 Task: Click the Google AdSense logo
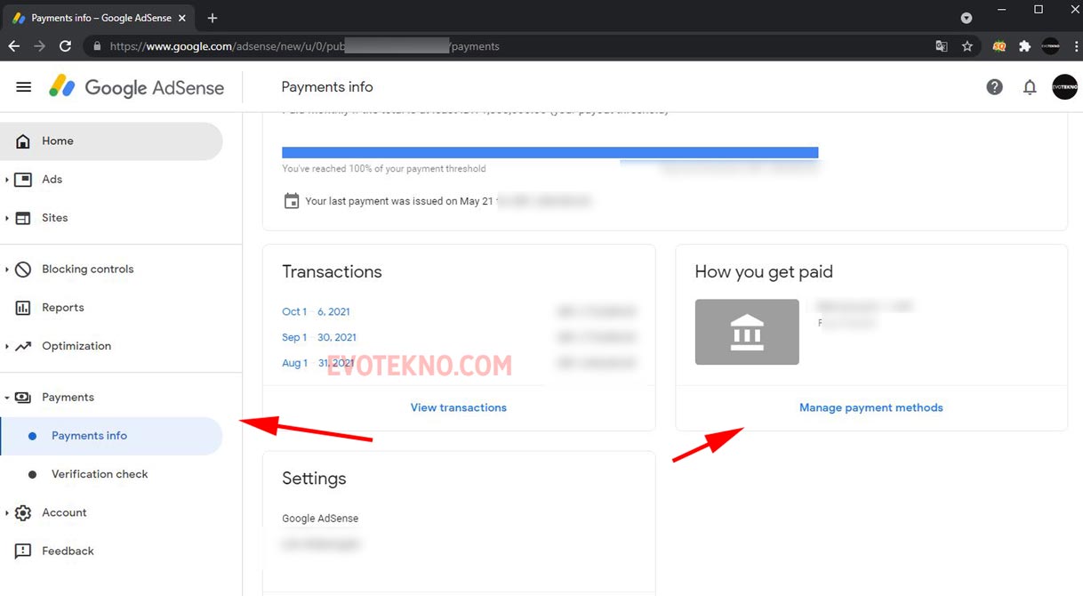(137, 87)
